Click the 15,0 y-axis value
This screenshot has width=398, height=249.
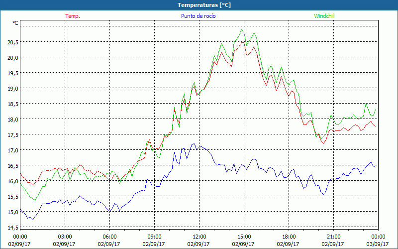pyautogui.click(x=13, y=212)
